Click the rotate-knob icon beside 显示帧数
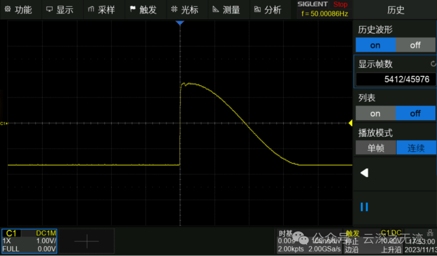The image size is (437, 256). 433,64
